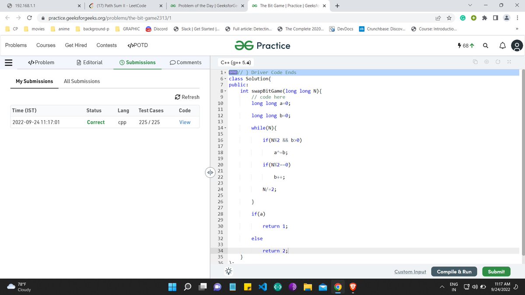Click Custom Input link

pos(410,272)
